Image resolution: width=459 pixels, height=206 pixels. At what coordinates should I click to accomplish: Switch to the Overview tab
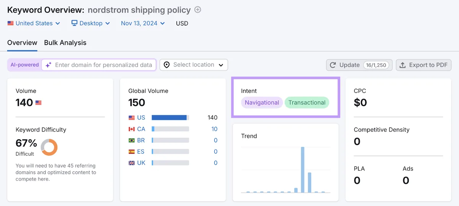point(22,43)
